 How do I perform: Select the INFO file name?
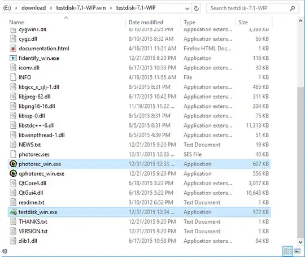pyautogui.click(x=25, y=77)
